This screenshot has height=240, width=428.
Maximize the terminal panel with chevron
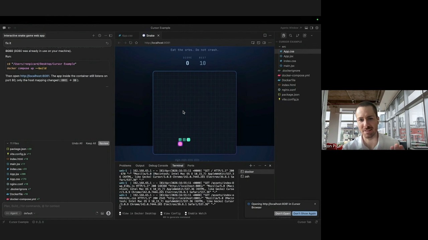pos(265,166)
